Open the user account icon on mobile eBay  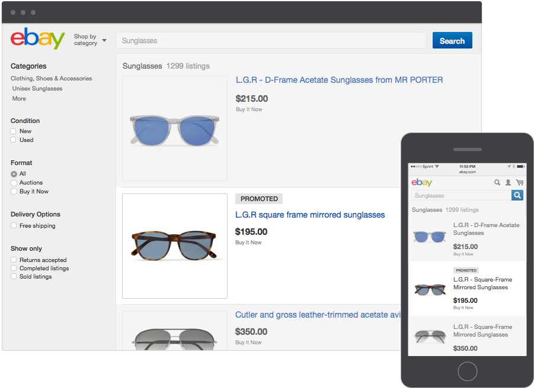[x=508, y=183]
